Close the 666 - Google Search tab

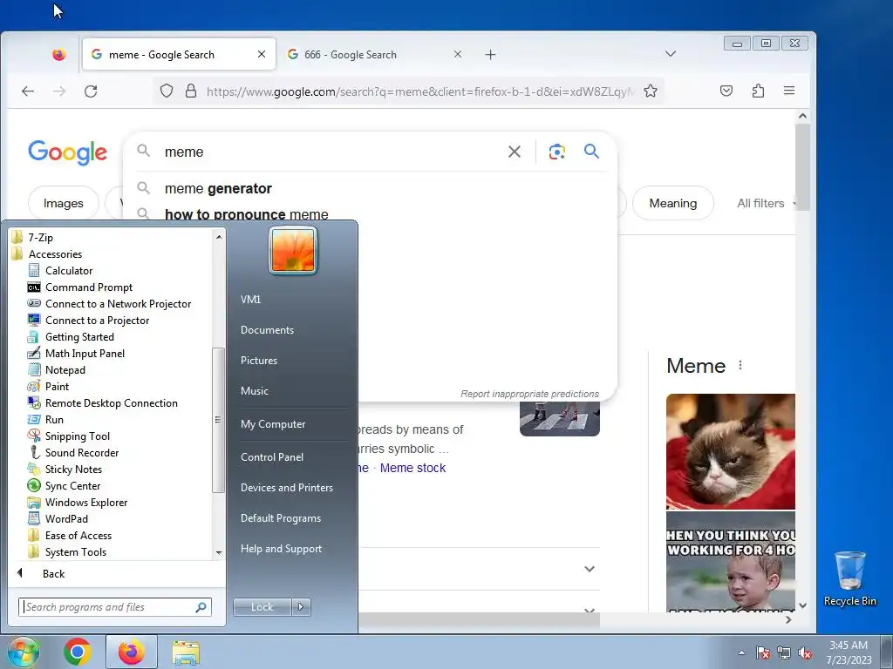pyautogui.click(x=457, y=55)
